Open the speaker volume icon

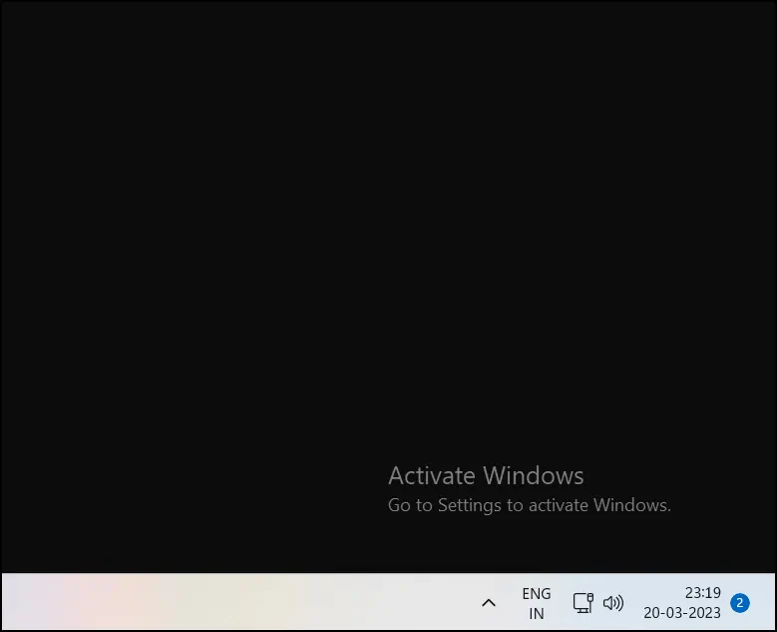pos(613,603)
